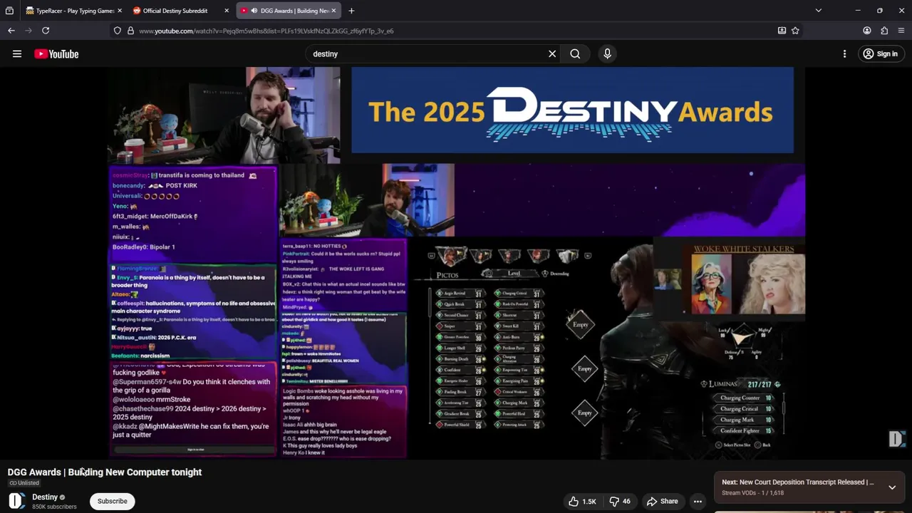Screen dimensions: 912x513
Task: Open the Destiny channel avatar
Action: [16, 501]
